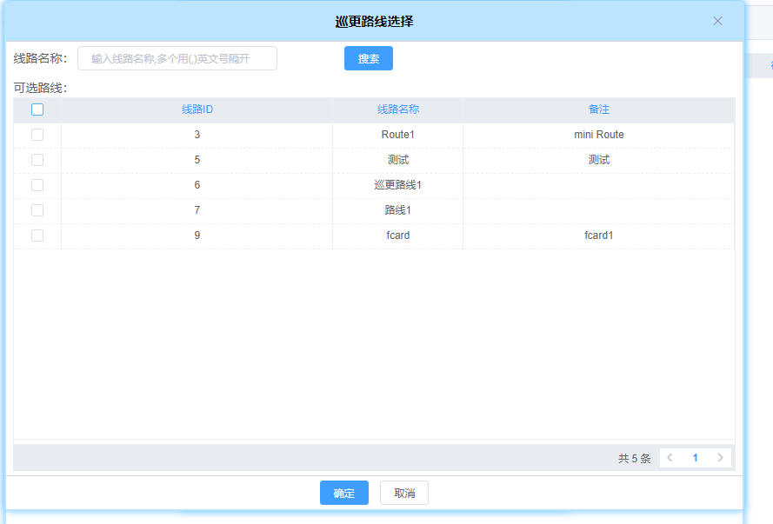The image size is (773, 524).
Task: Click the 备注 column header
Action: [599, 109]
